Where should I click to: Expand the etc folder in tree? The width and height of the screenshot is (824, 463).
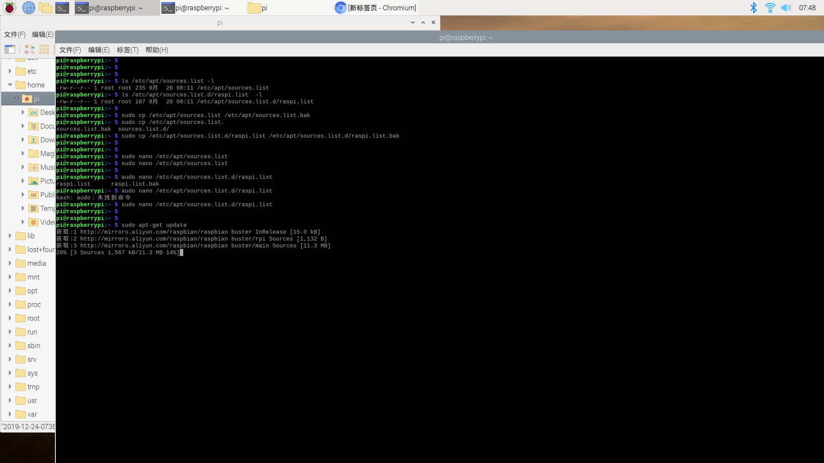(x=10, y=71)
